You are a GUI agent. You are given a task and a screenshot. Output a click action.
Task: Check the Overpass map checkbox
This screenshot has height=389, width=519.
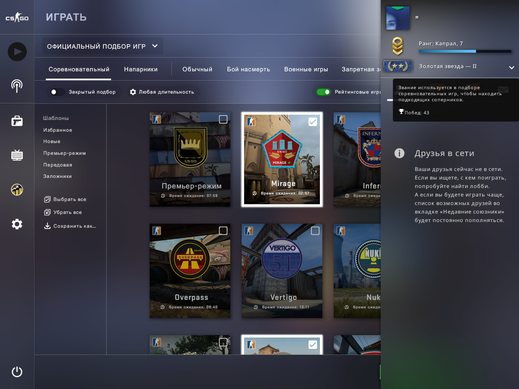pos(223,231)
